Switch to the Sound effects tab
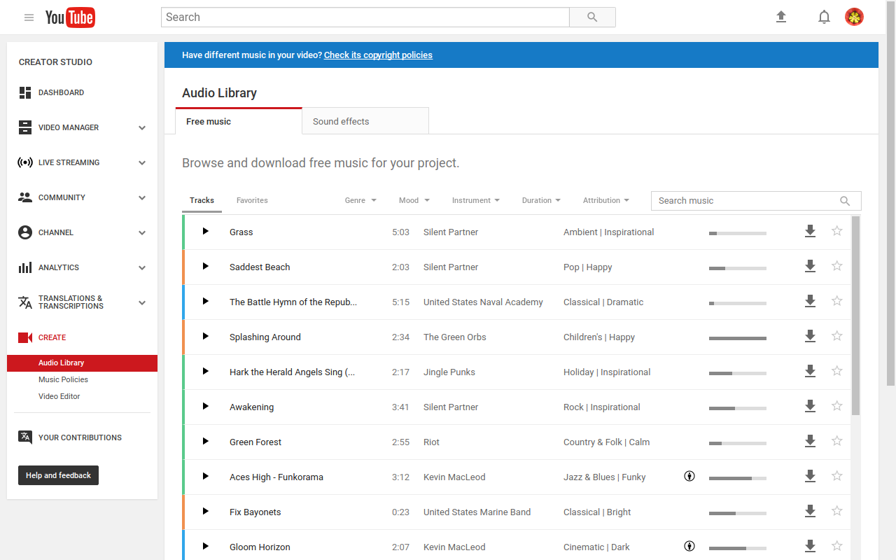Viewport: 896px width, 560px height. (365, 121)
